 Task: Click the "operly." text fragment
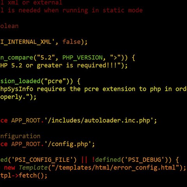[13, 97]
